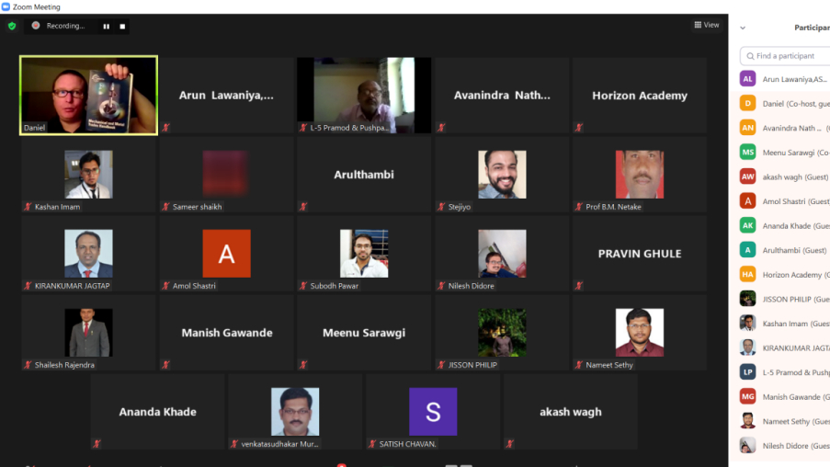Click the green encryption shield icon

point(12,26)
